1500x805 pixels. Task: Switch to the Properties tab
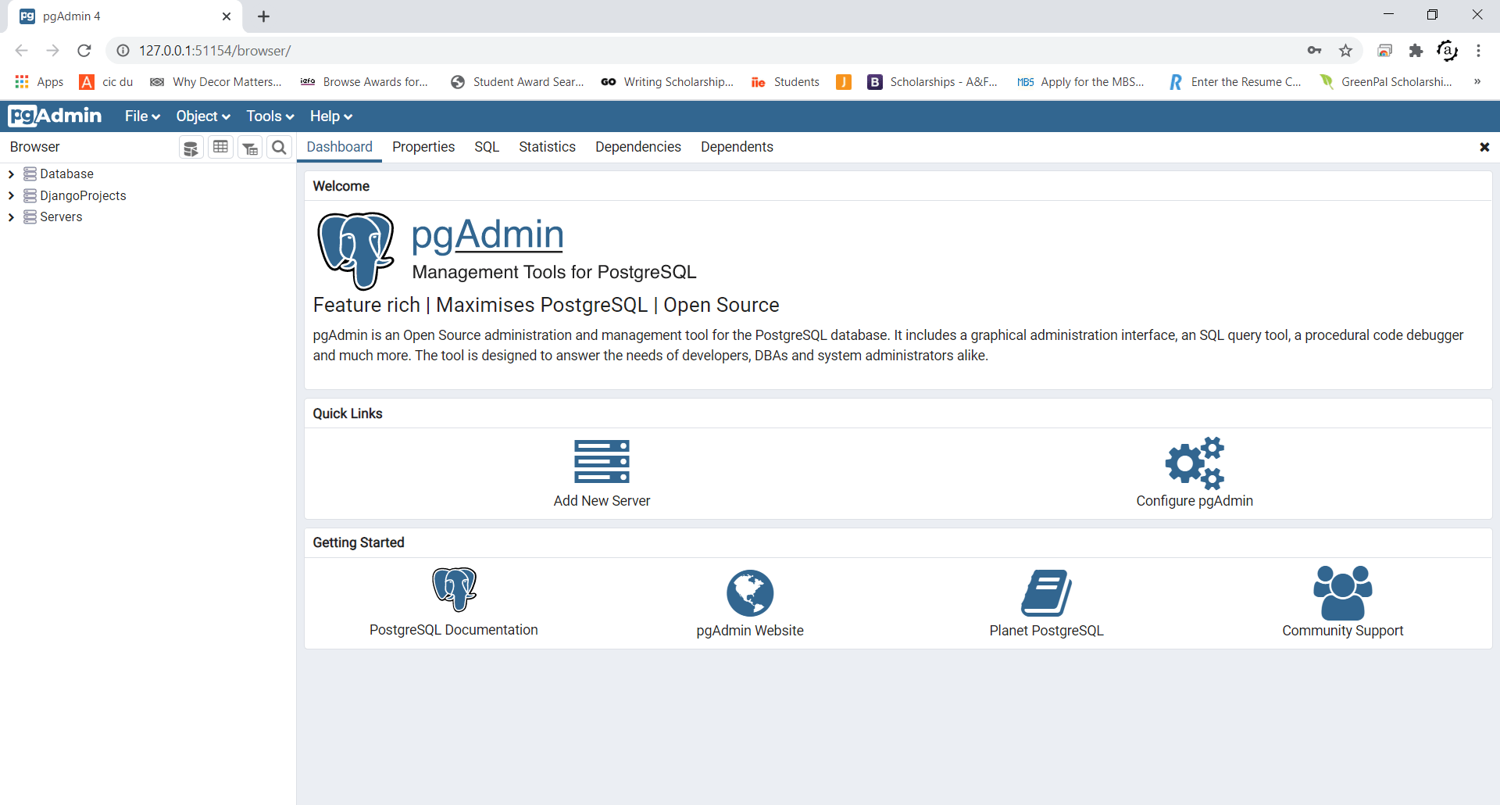[x=423, y=147]
